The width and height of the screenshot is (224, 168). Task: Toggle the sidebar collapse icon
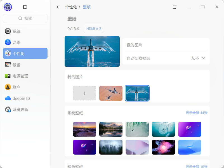[x=25, y=7]
